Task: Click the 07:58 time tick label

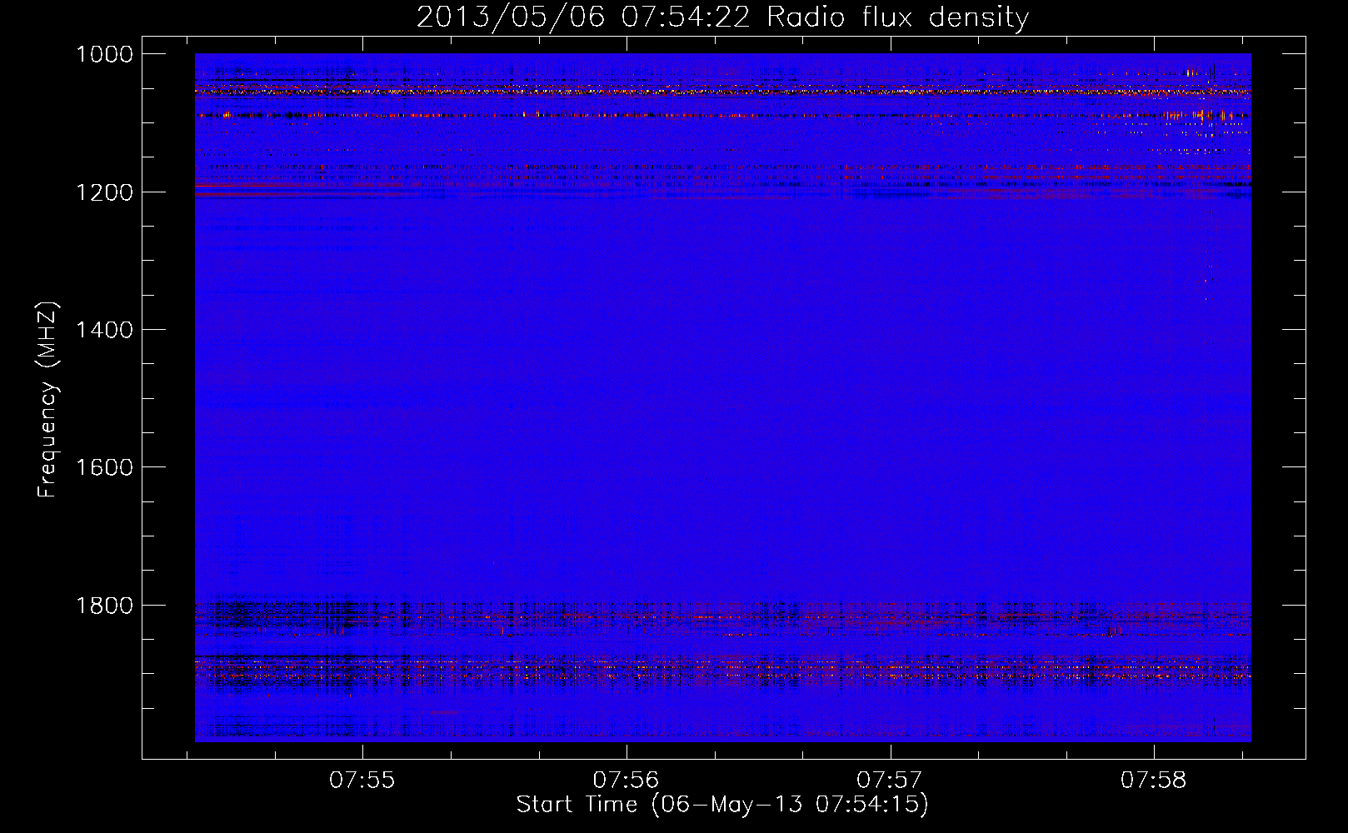Action: [1153, 781]
